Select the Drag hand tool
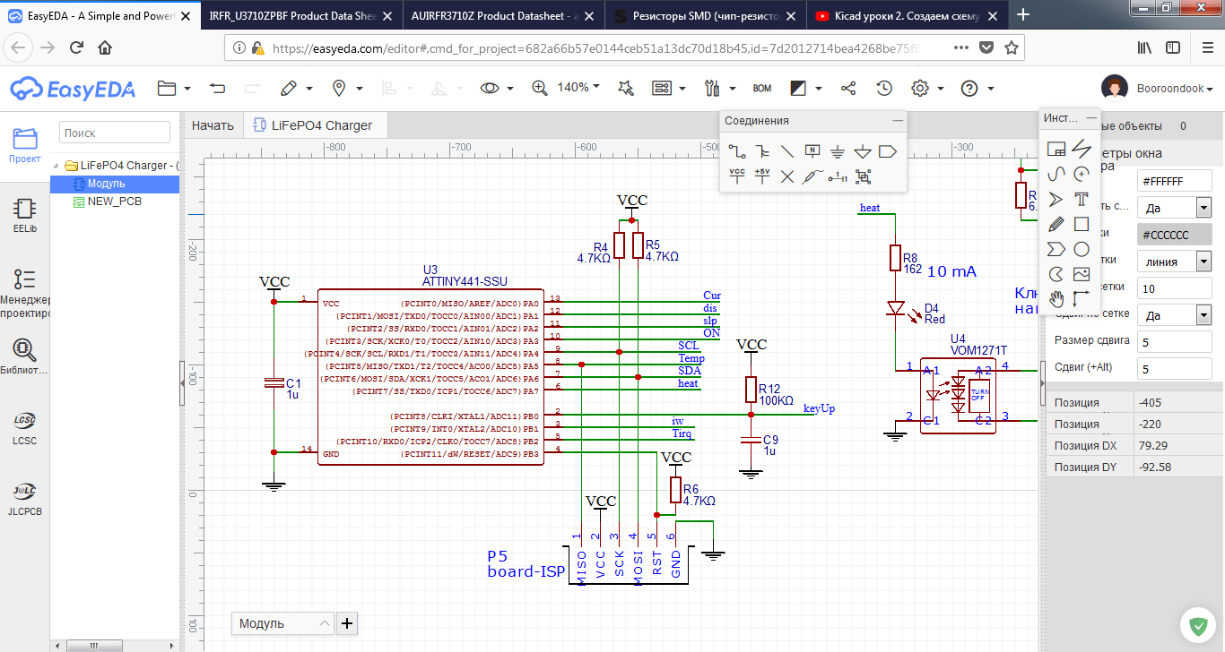The image size is (1225, 652). [1056, 299]
